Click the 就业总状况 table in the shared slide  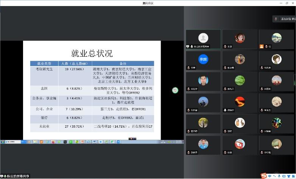coord(92,98)
